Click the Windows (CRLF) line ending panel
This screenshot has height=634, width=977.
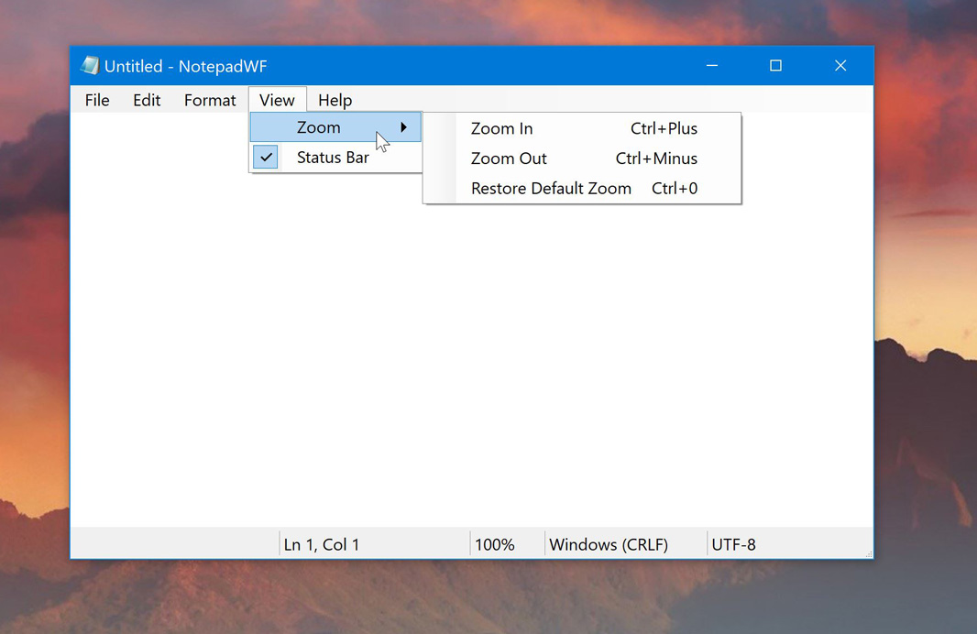pos(609,544)
